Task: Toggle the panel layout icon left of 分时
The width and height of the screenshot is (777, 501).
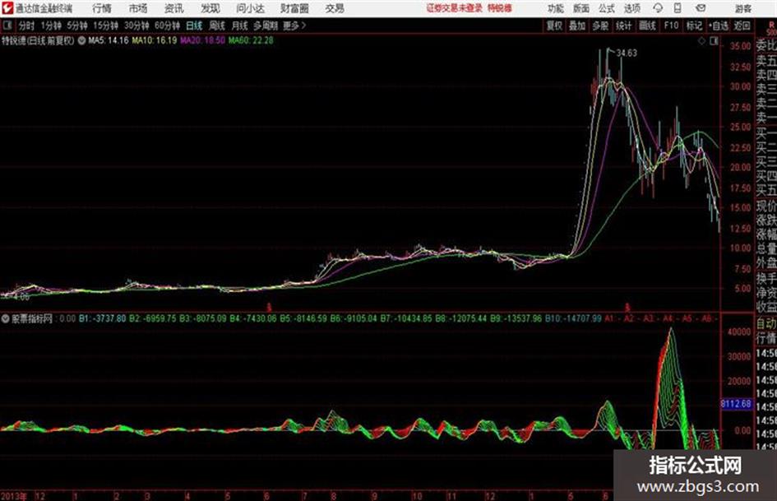Action: click(x=7, y=26)
